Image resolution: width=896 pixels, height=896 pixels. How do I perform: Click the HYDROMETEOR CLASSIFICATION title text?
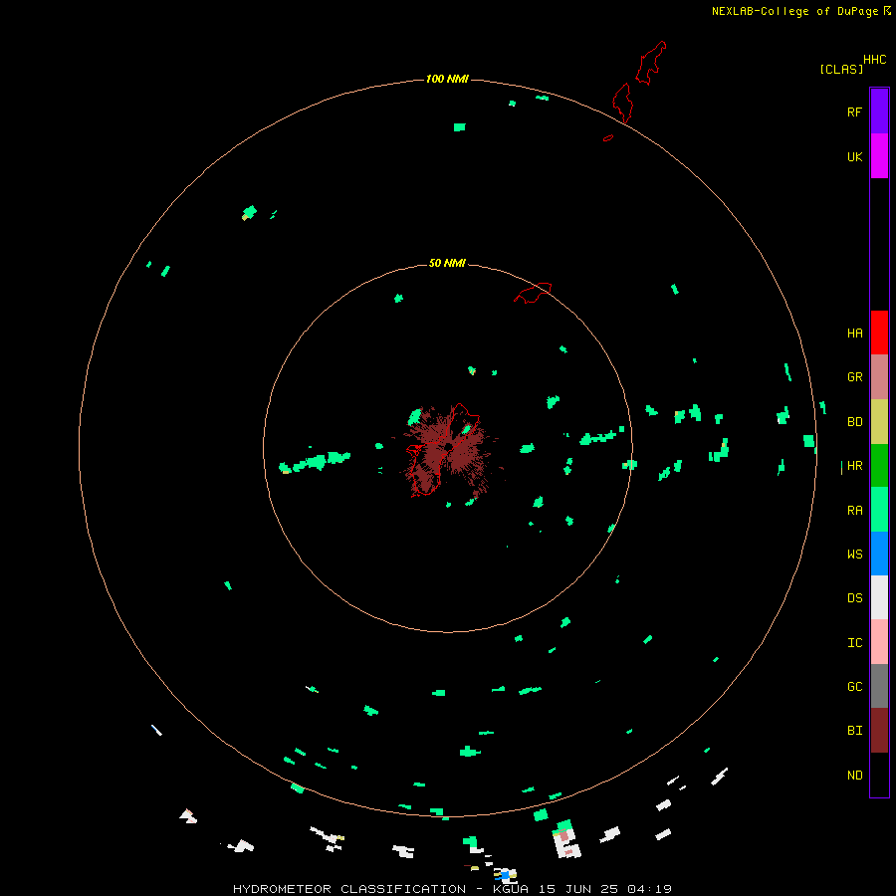click(349, 889)
